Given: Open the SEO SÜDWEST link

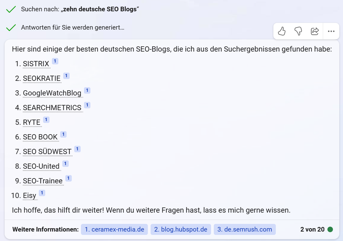Looking at the screenshot, I should point(47,152).
